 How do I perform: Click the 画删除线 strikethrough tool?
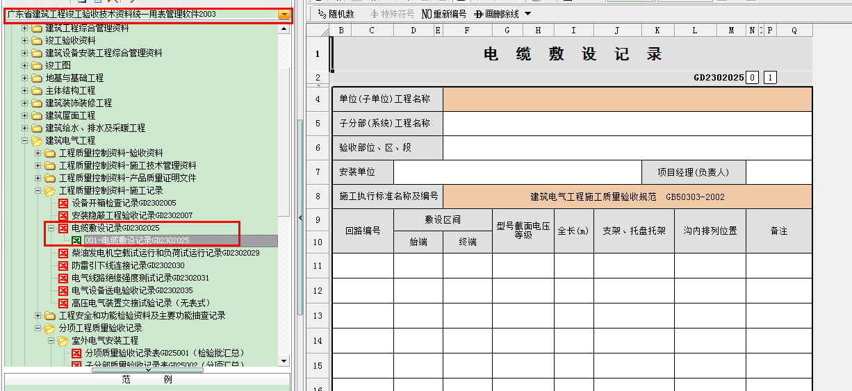pos(496,14)
